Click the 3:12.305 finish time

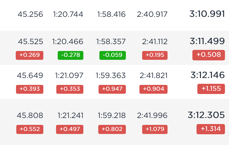click(x=206, y=115)
